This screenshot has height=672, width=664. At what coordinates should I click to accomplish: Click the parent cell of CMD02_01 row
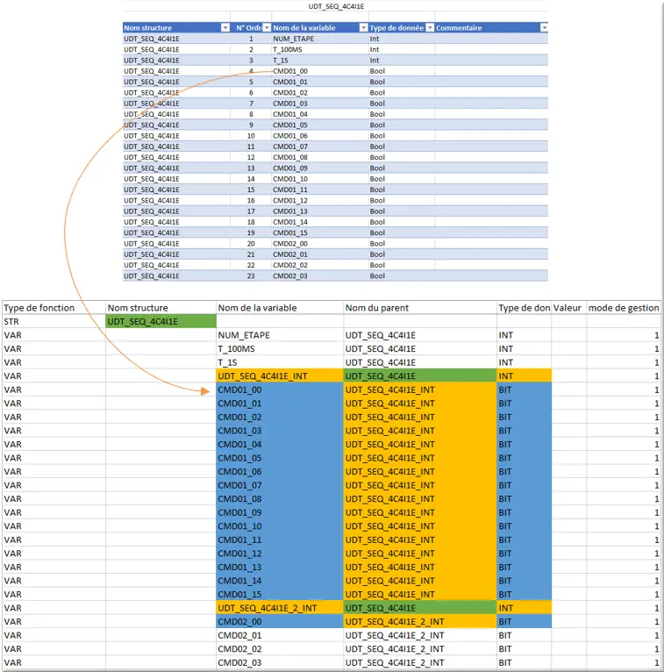pos(420,635)
